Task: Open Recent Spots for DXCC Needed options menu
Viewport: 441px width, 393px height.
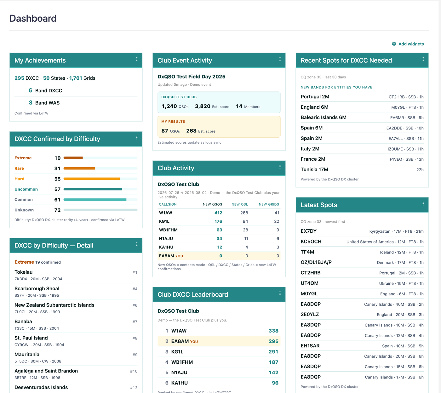Action: (x=423, y=59)
